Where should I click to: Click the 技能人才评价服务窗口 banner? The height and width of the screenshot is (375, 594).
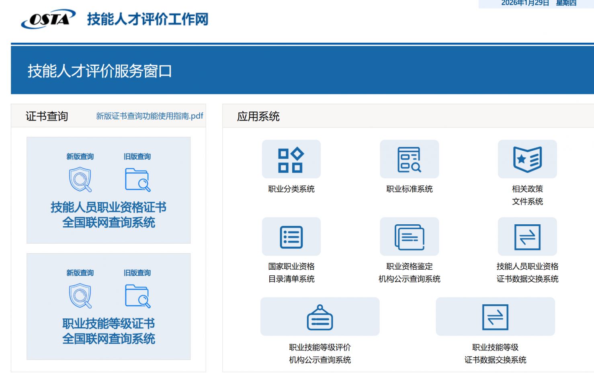click(100, 71)
